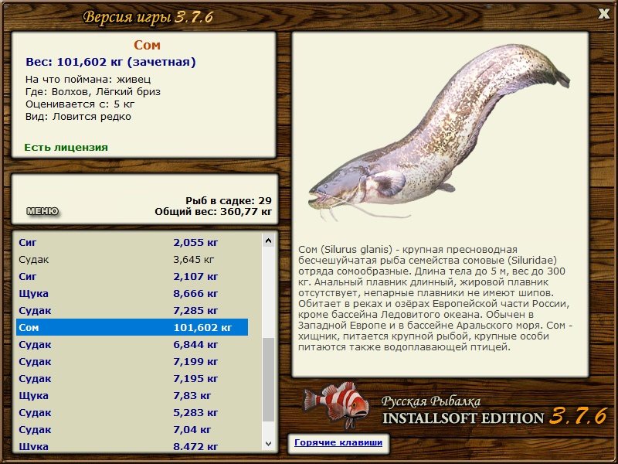
Task: Close the fish info window with X
Action: [x=603, y=13]
